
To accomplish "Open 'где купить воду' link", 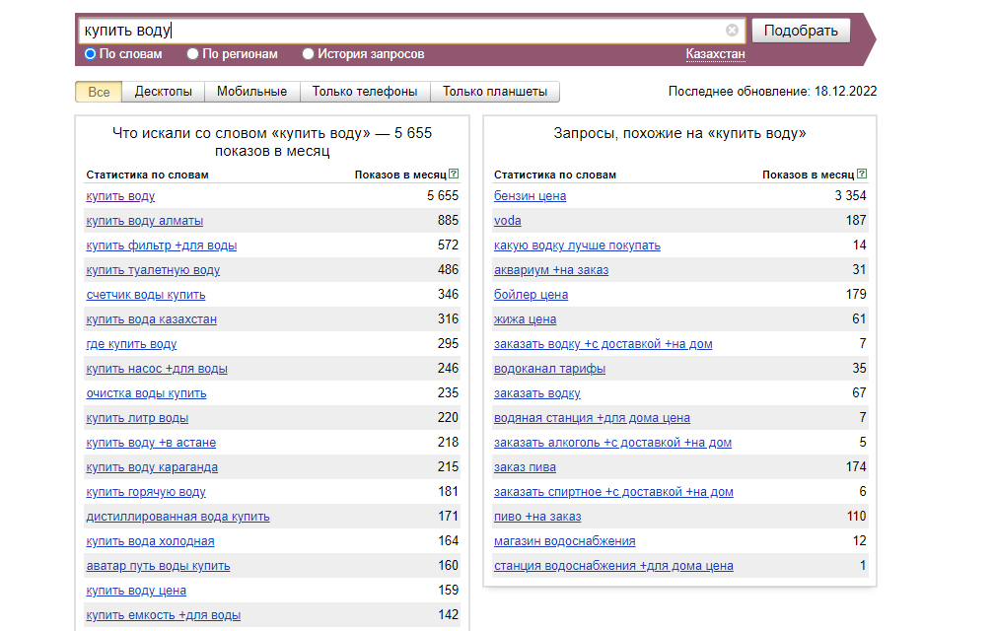I will (x=131, y=345).
